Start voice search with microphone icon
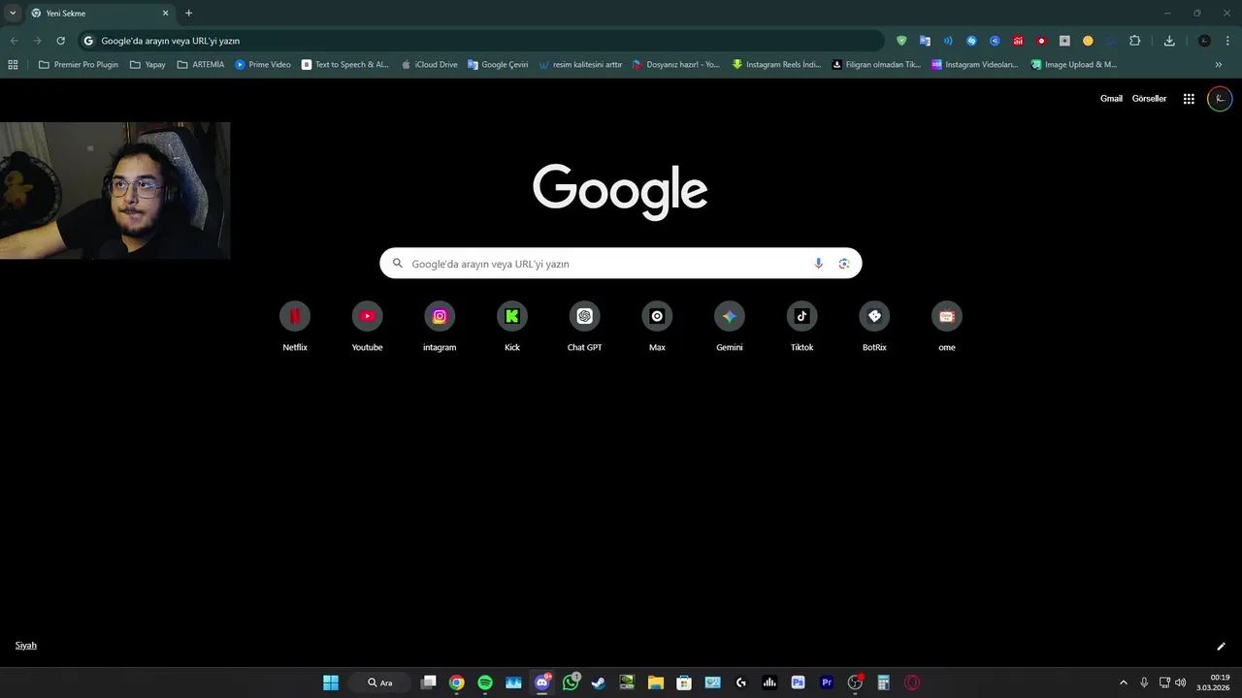Screen dimensions: 1242x698 tap(818, 264)
